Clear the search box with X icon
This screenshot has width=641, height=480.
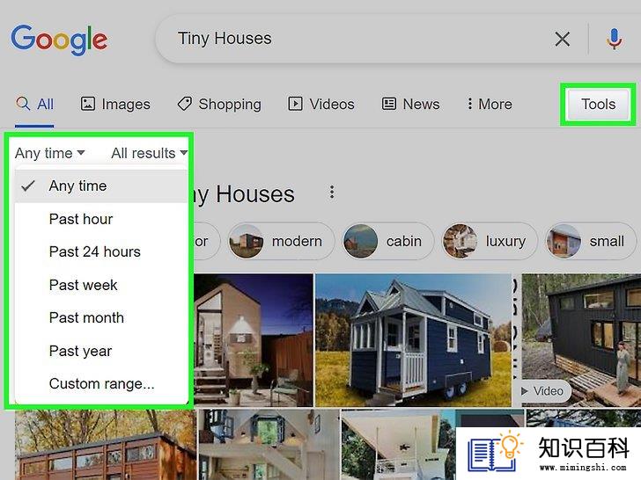point(562,40)
